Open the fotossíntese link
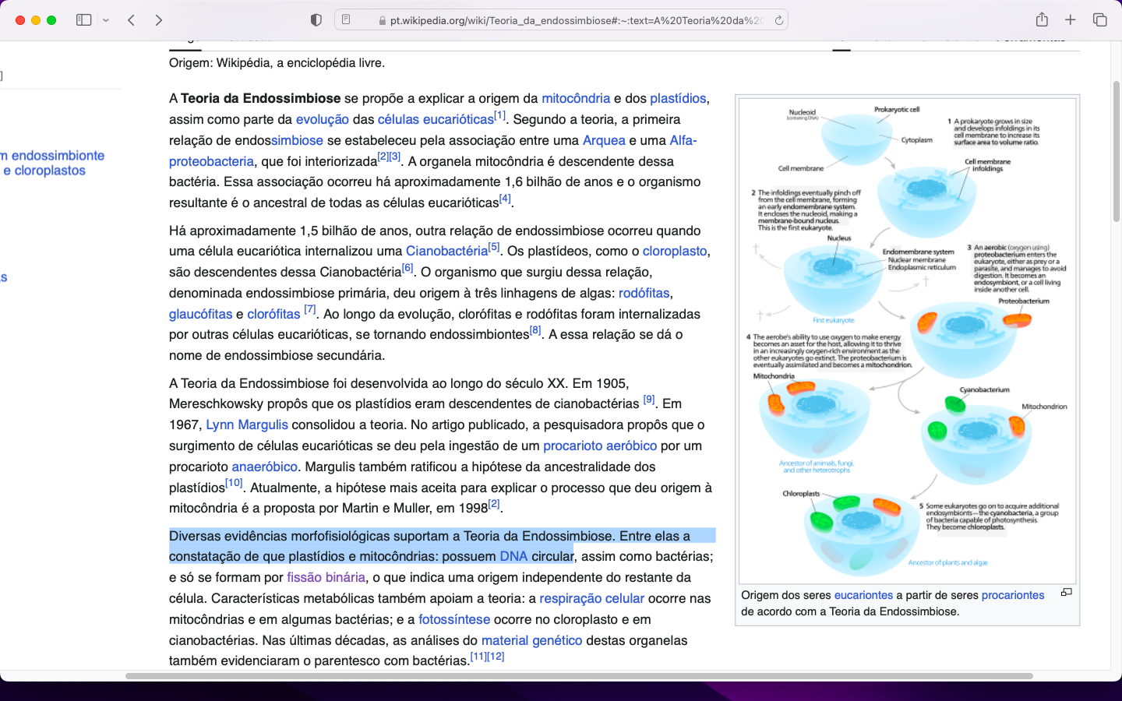This screenshot has height=701, width=1122. (x=454, y=619)
